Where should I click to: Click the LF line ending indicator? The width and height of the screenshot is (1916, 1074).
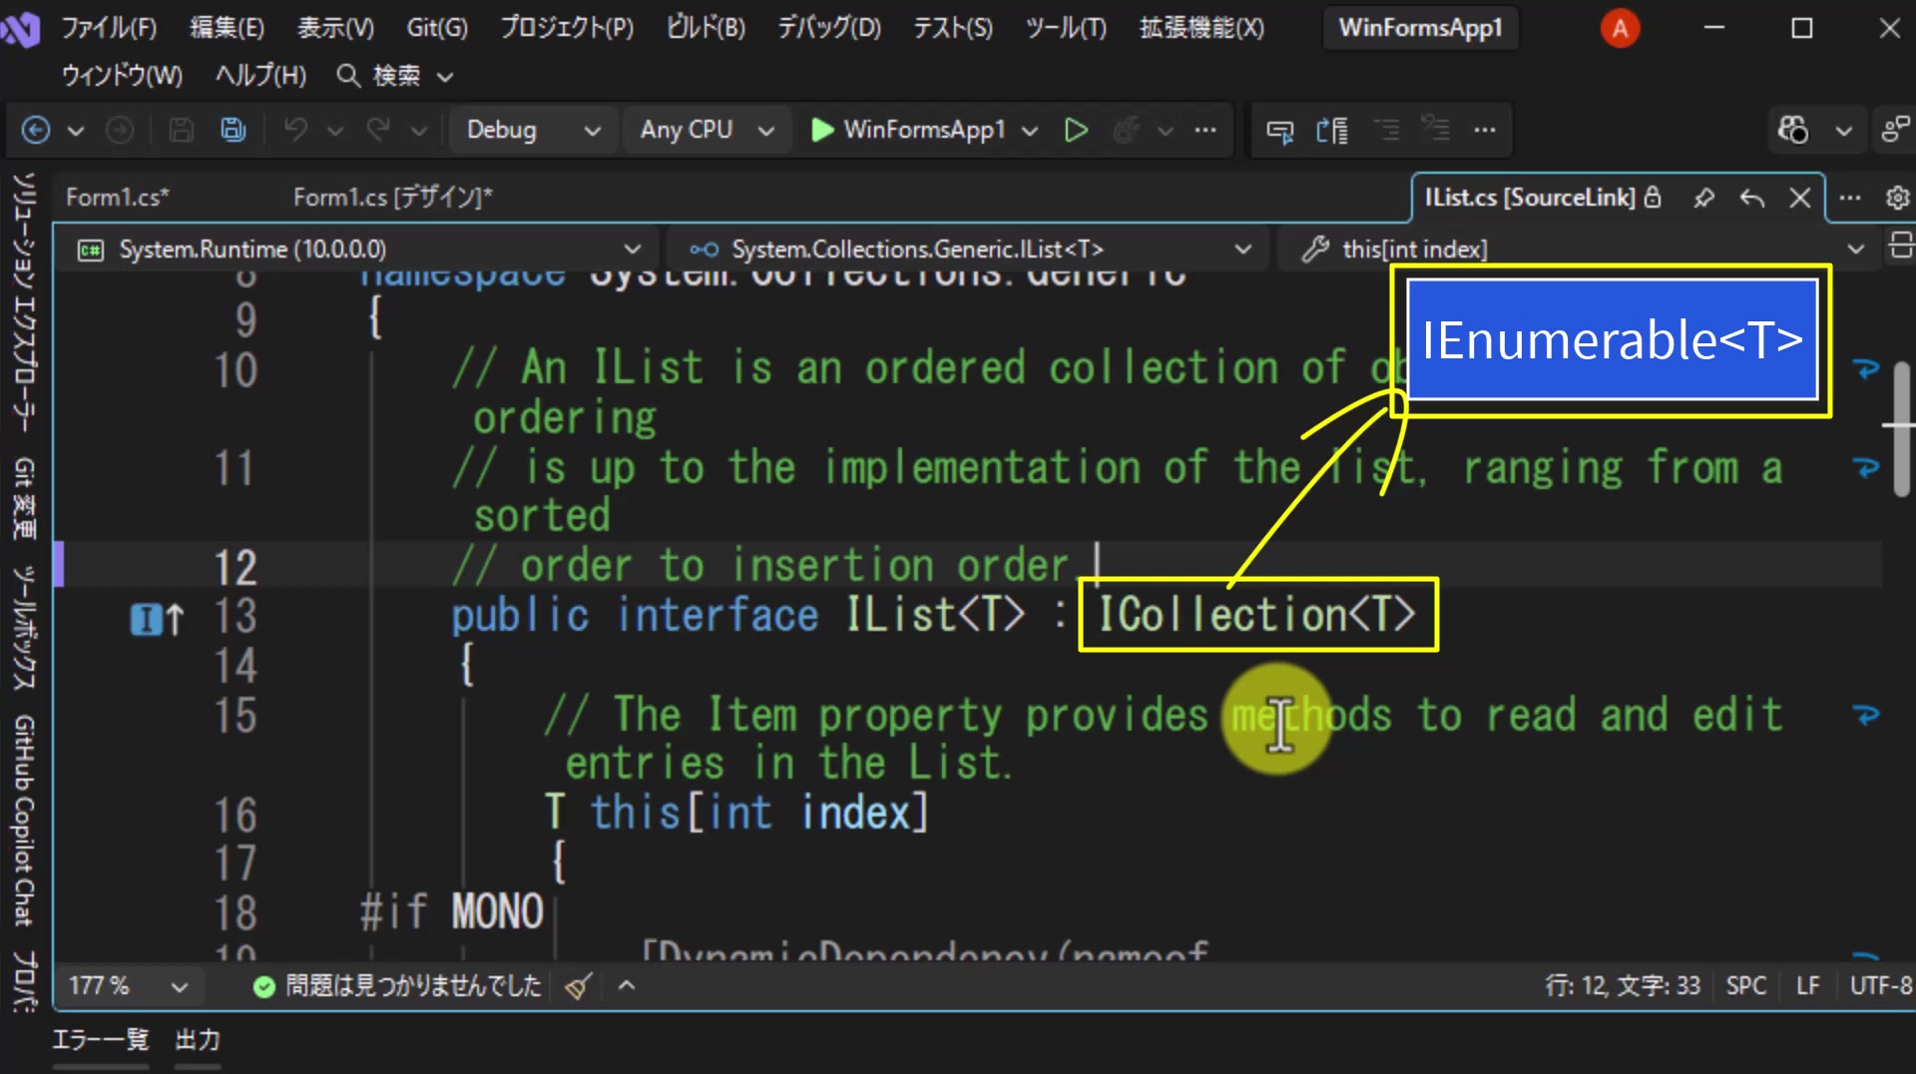coord(1807,986)
